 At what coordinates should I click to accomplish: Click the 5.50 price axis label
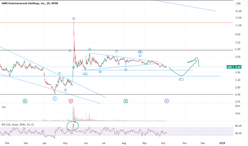coord(238,57)
